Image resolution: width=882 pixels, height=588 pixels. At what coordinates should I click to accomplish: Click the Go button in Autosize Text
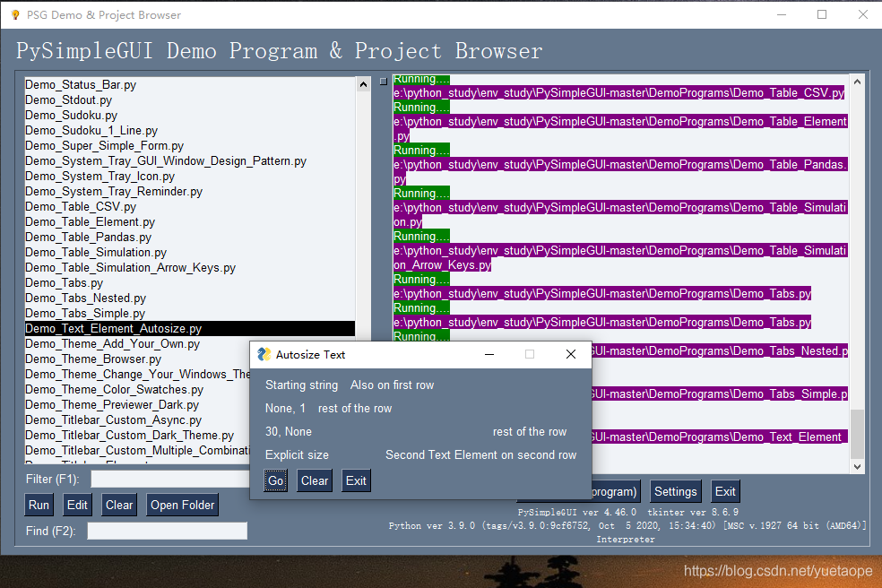pyautogui.click(x=275, y=480)
